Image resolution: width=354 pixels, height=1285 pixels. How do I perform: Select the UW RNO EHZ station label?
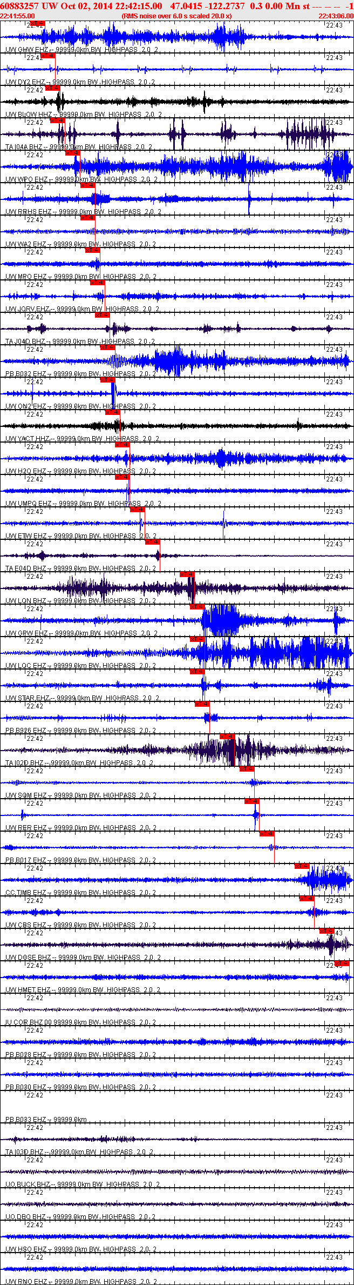[26, 1282]
